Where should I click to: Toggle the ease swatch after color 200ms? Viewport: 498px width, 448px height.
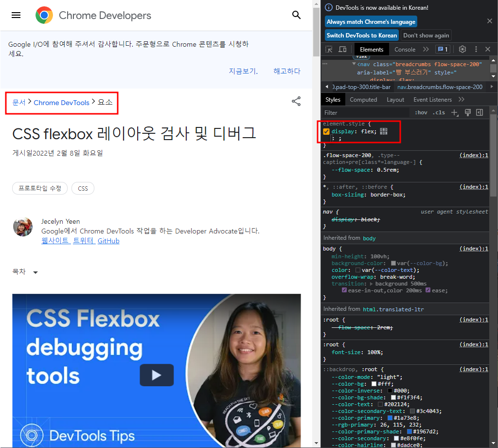coord(428,290)
